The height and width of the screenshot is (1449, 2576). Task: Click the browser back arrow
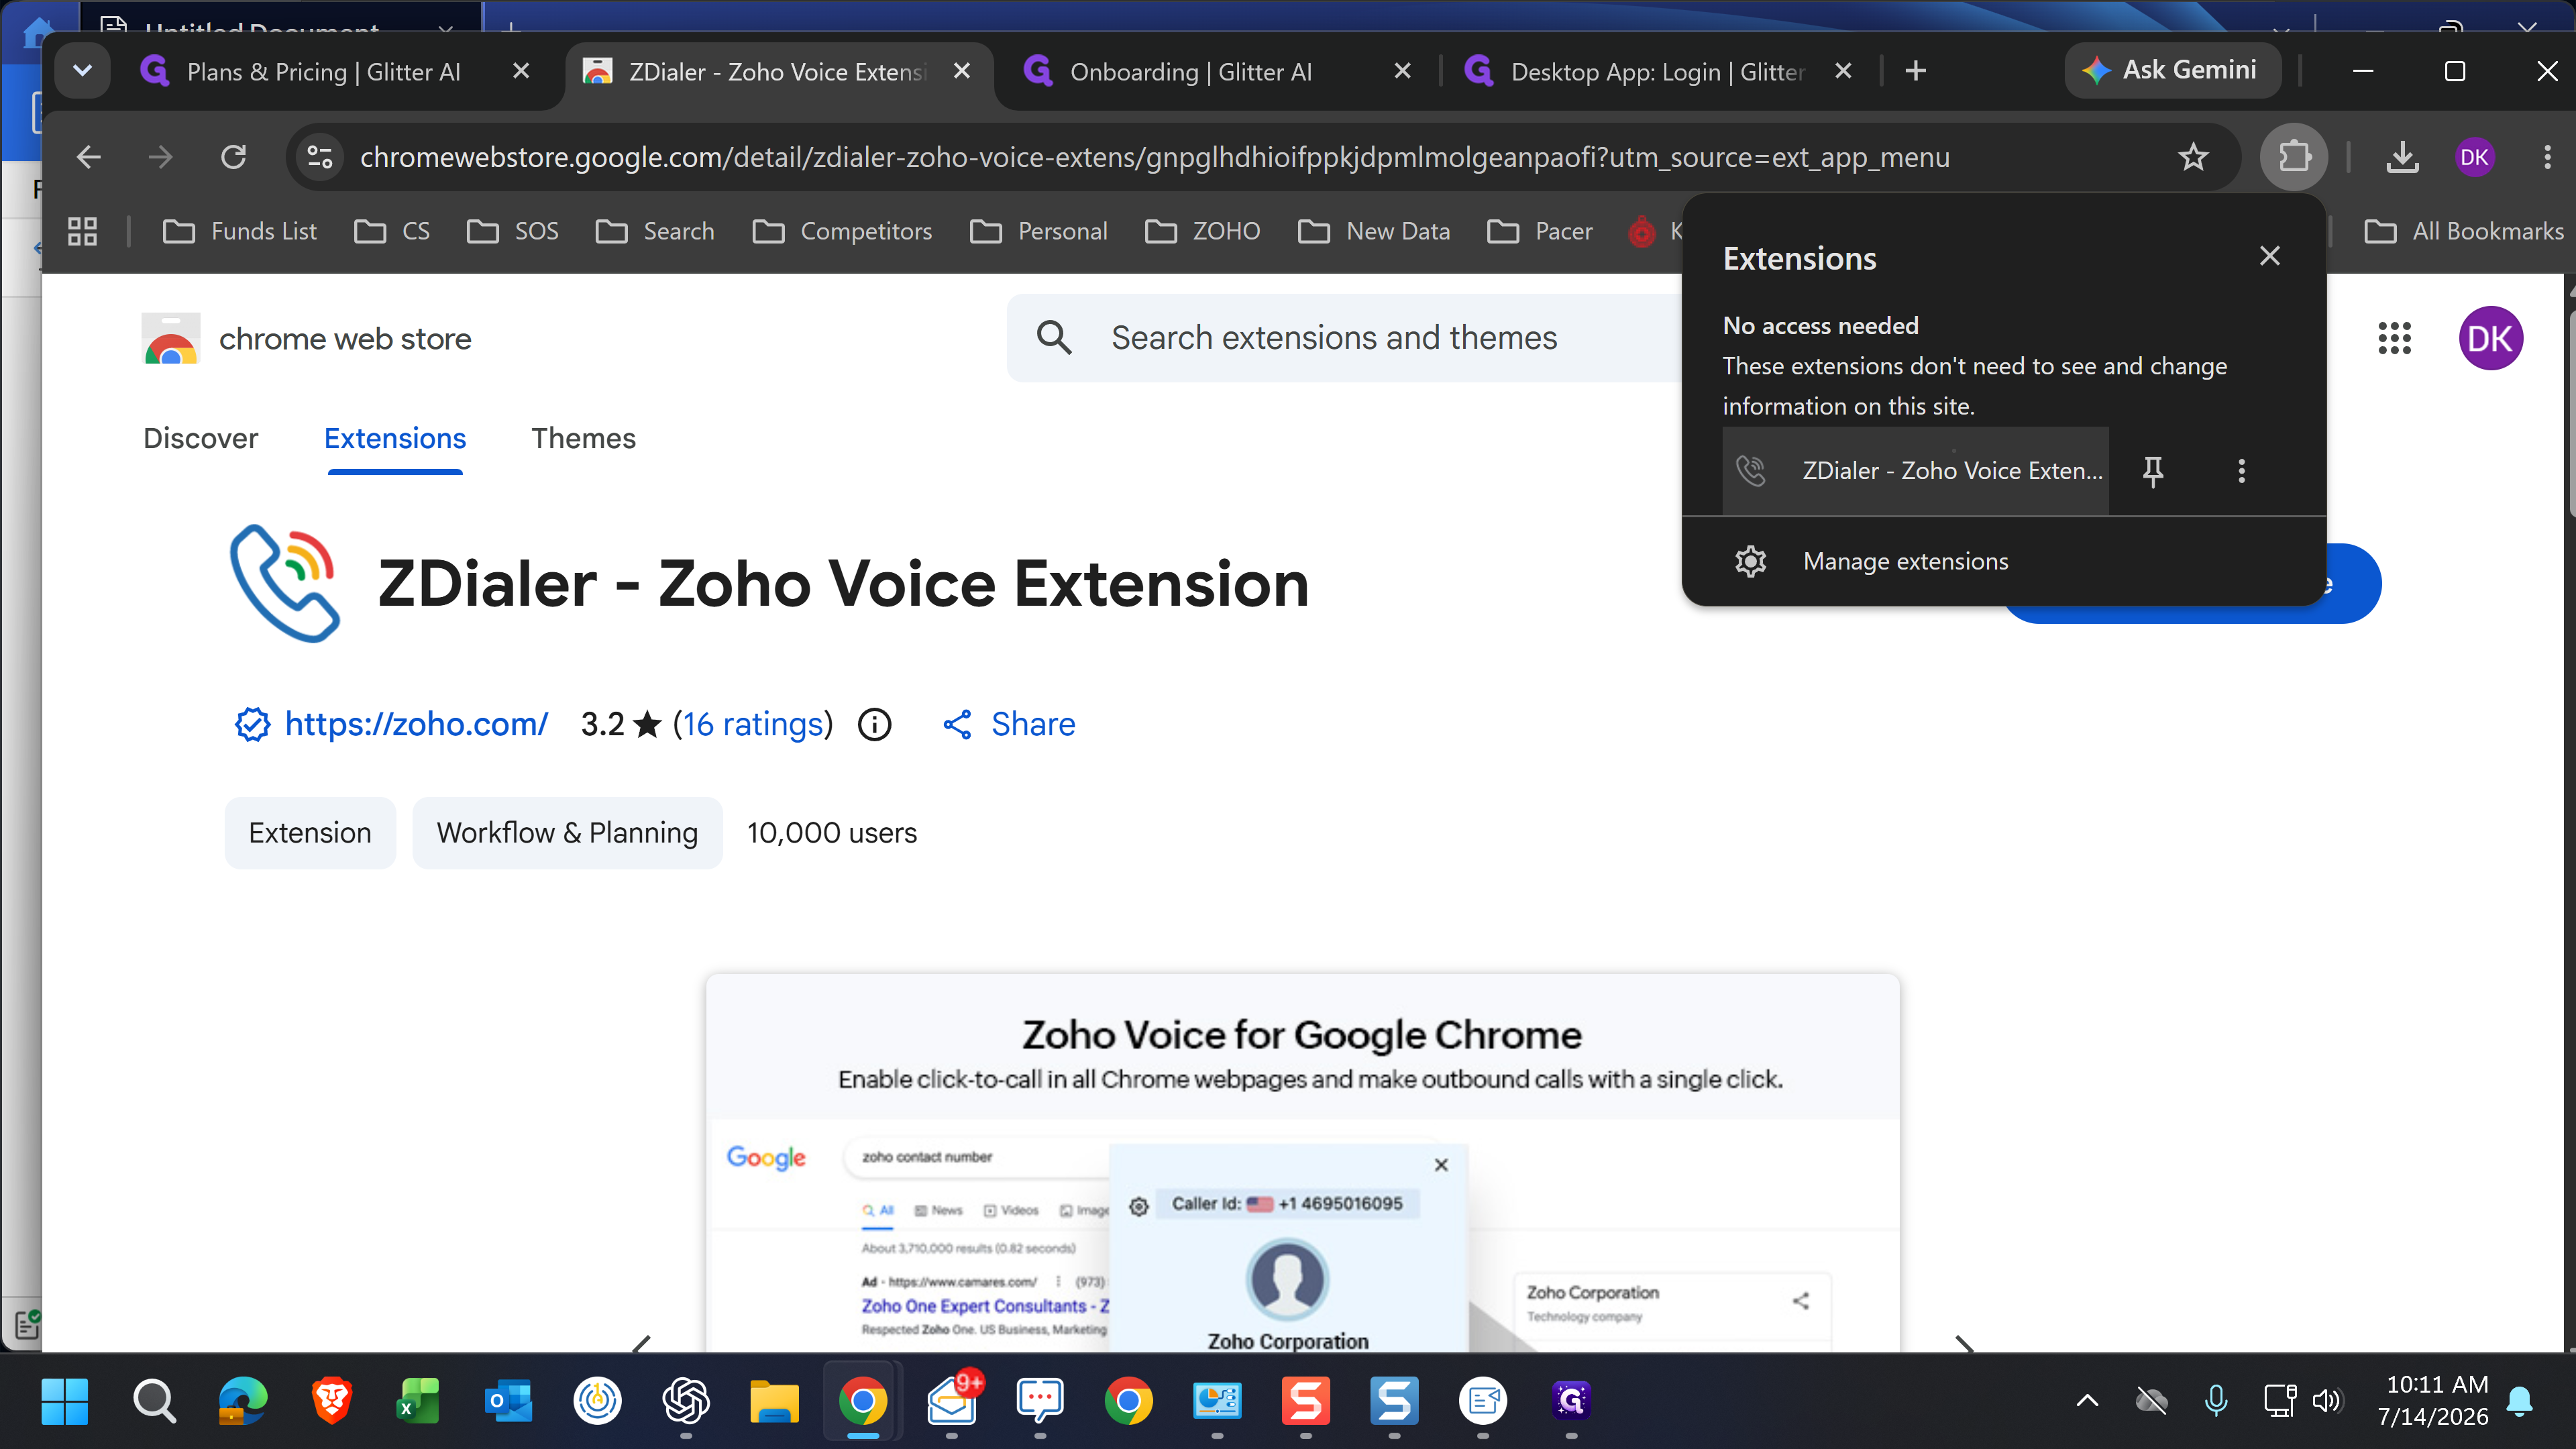click(x=89, y=157)
